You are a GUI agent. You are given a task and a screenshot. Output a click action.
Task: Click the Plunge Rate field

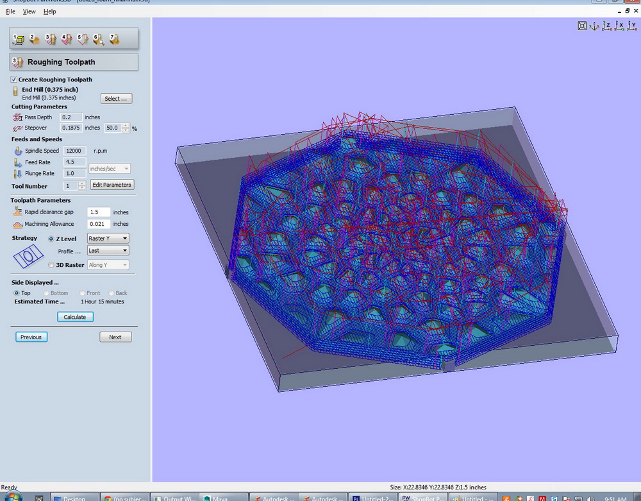point(75,173)
